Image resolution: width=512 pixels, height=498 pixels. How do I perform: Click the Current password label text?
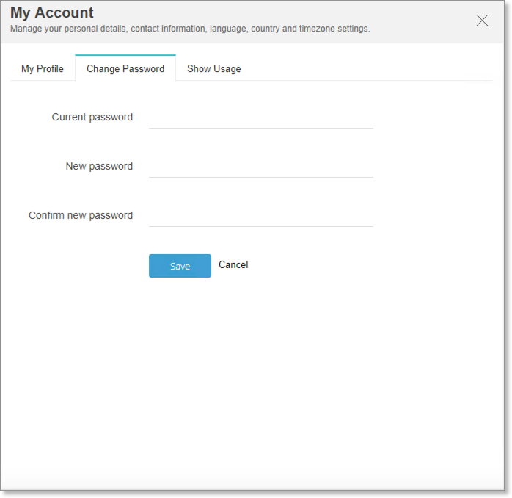click(x=92, y=117)
